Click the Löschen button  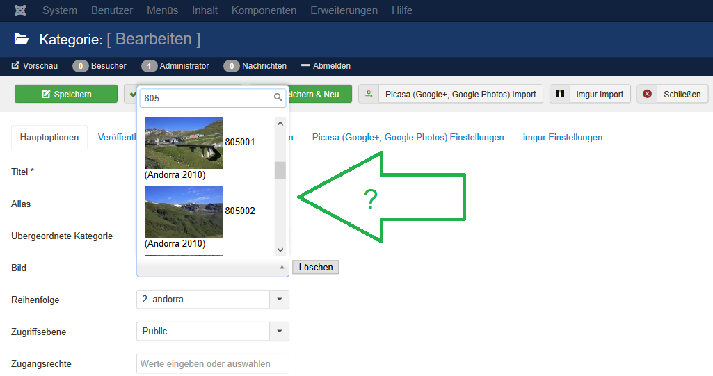tap(315, 268)
